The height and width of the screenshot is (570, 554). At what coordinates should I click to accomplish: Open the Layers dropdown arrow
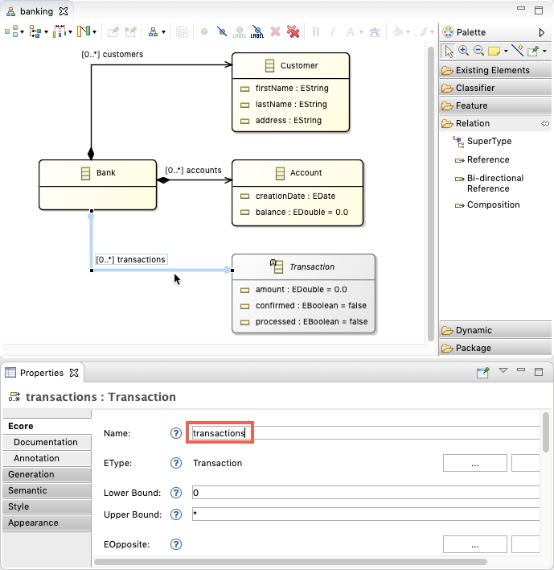164,32
